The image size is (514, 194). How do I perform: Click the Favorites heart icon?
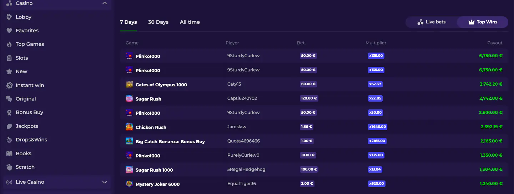tap(9, 31)
